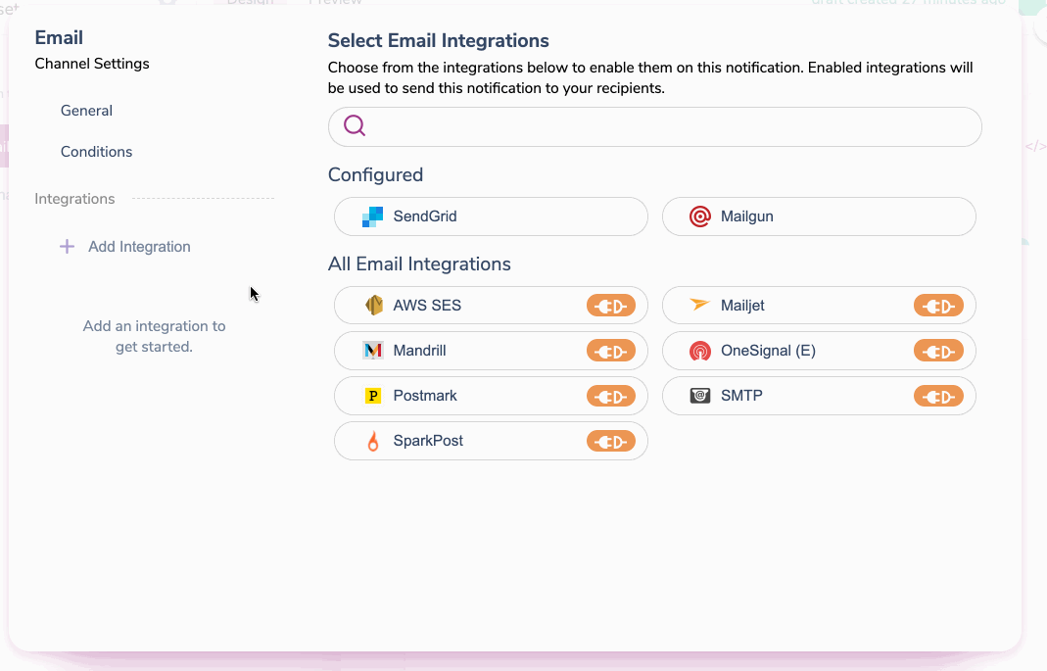Click the Mailjet logo icon
1047x671 pixels.
coord(699,305)
